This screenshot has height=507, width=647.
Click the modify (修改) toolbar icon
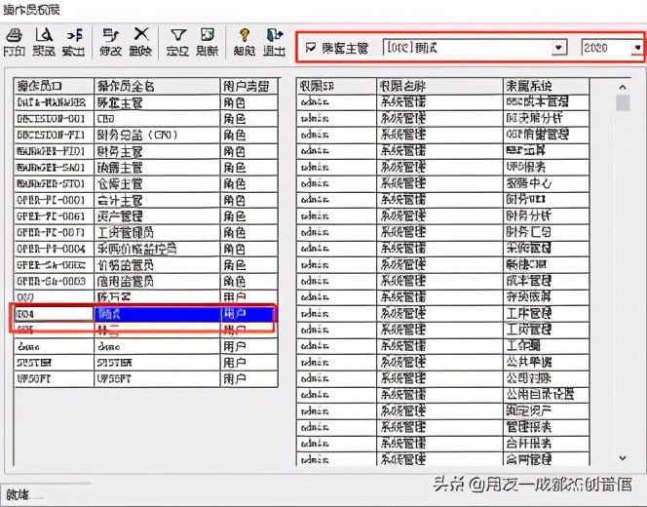pyautogui.click(x=110, y=42)
